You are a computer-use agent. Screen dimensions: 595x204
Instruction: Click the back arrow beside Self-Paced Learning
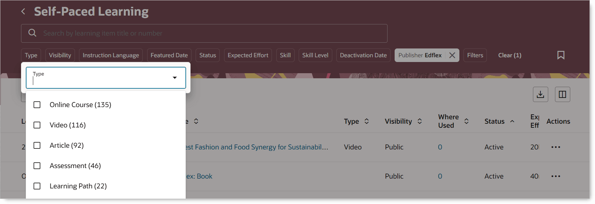(23, 12)
